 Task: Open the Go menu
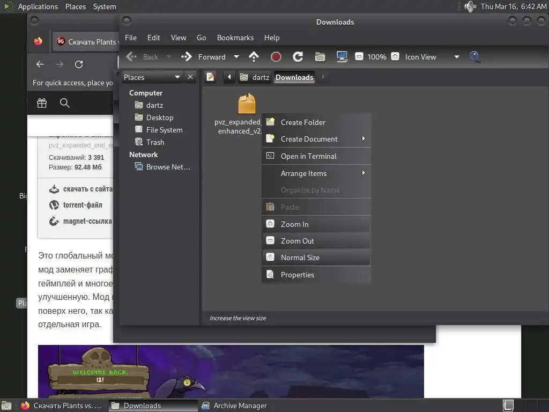pos(202,38)
